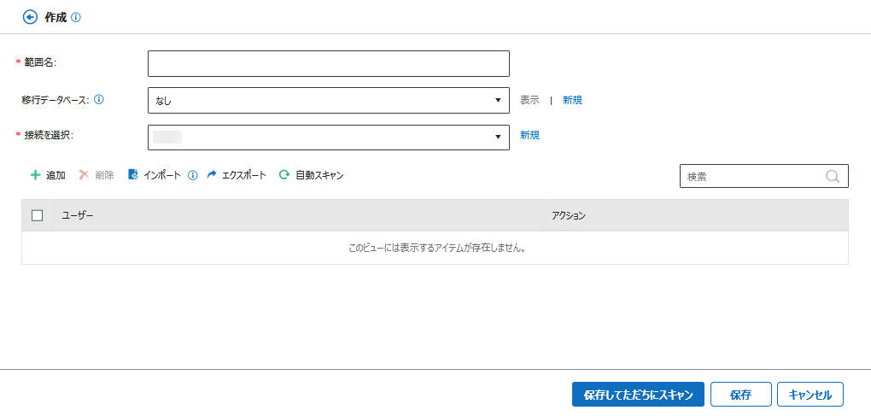Click the back arrow next to 作成
This screenshot has width=871, height=416.
point(30,17)
